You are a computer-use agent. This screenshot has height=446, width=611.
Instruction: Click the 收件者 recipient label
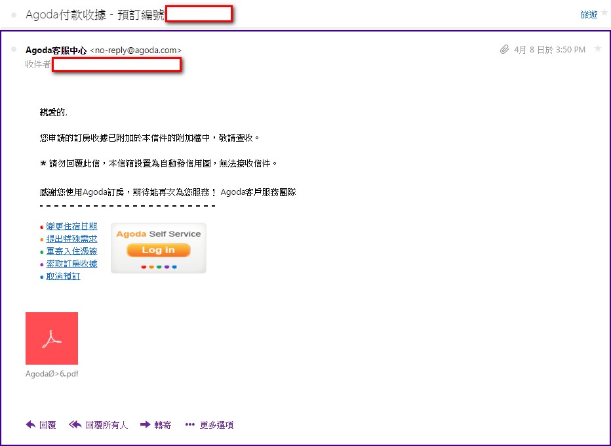tap(38, 64)
